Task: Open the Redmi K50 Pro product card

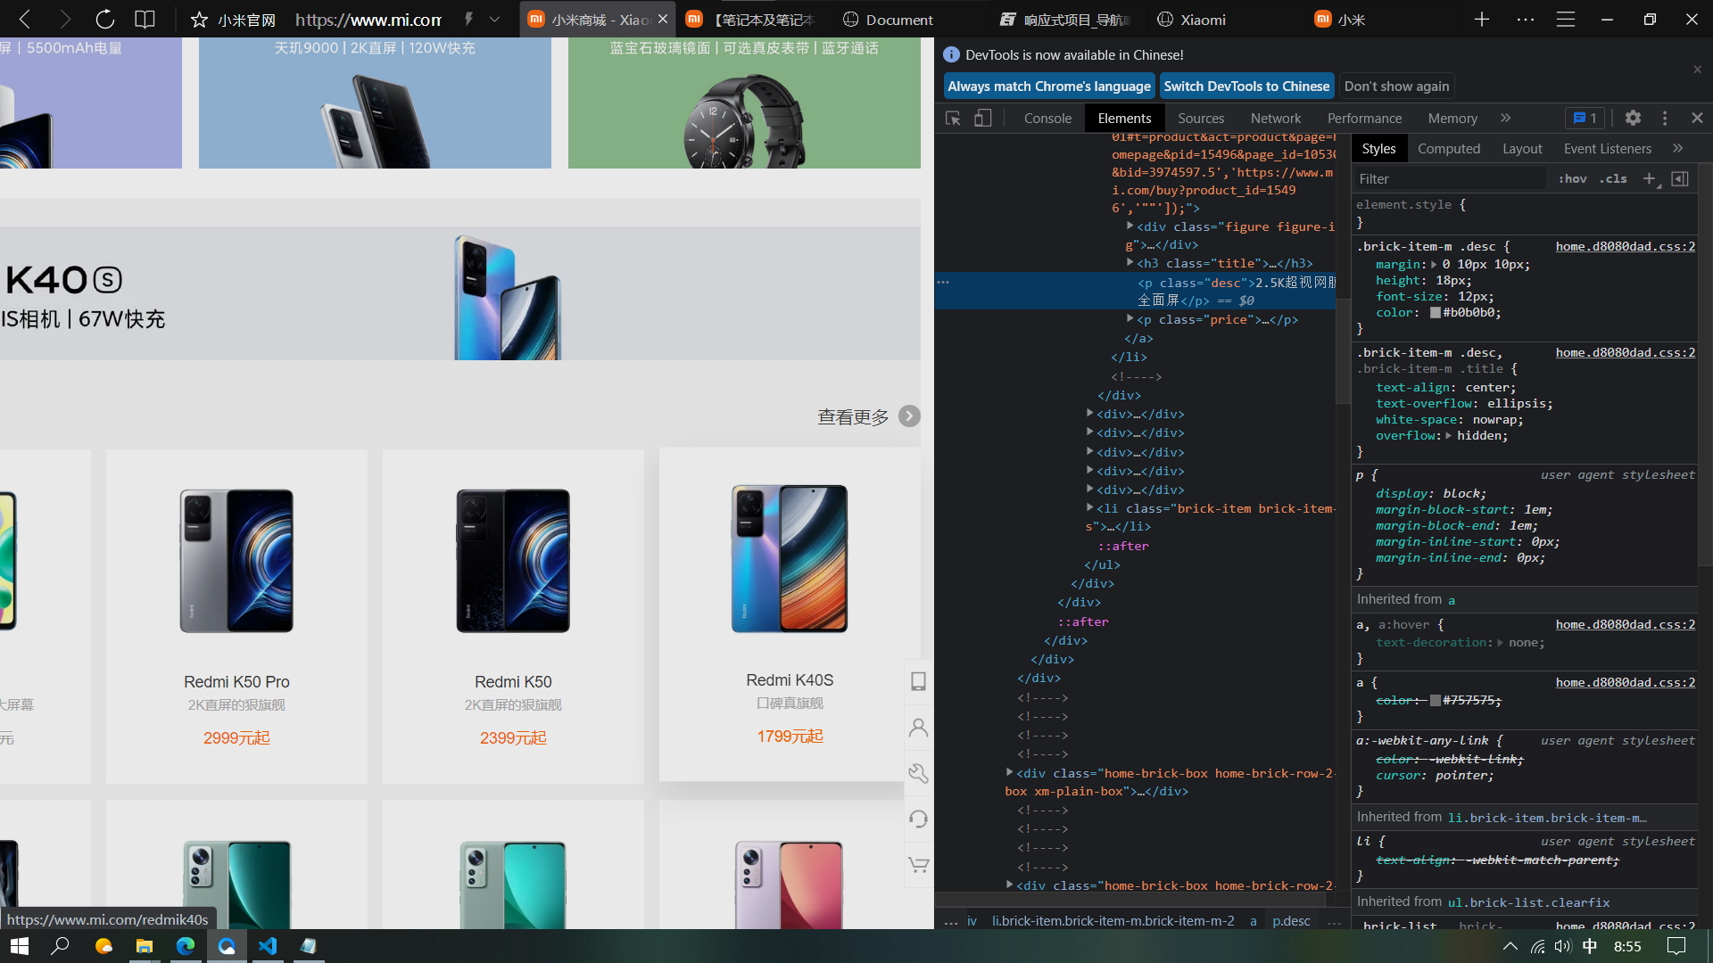Action: (236, 616)
